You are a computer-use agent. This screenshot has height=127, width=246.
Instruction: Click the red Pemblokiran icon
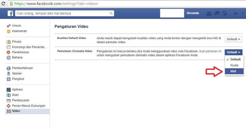tap(9, 52)
